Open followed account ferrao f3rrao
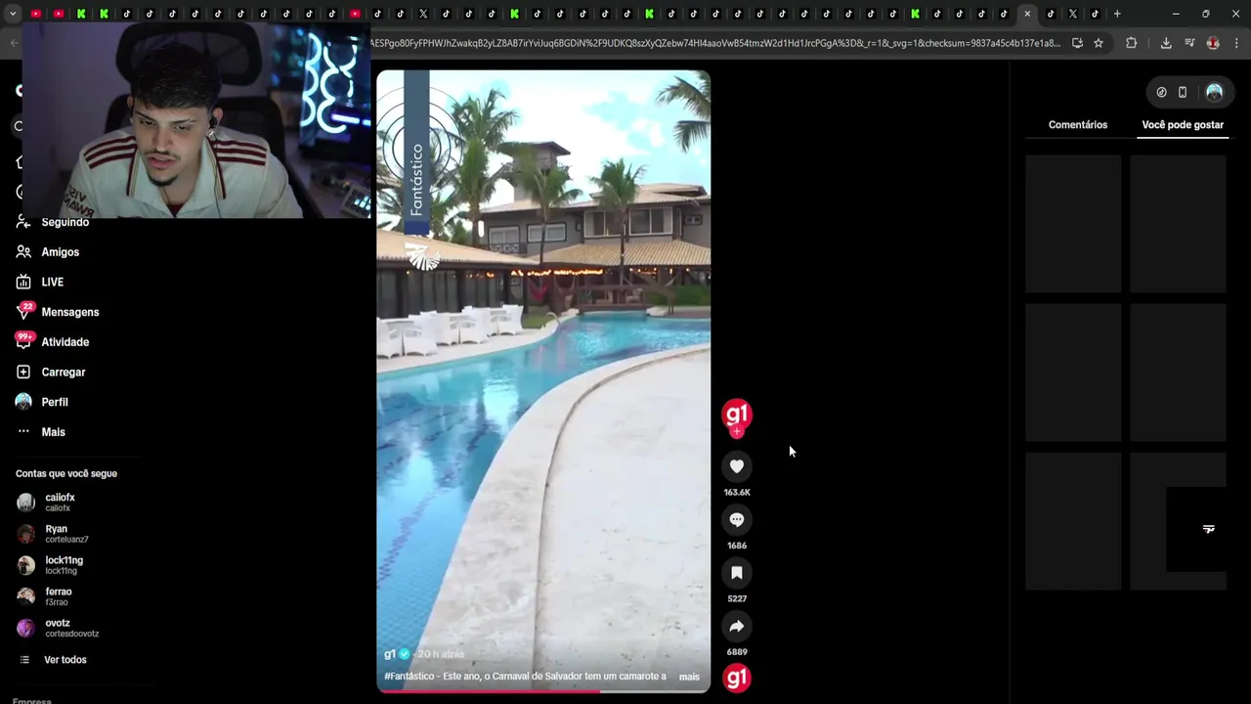1251x704 pixels. (x=59, y=596)
